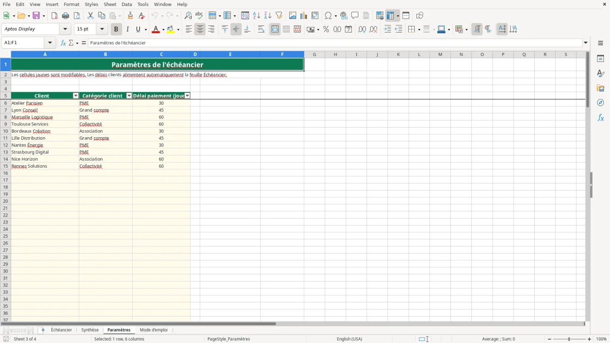Image resolution: width=610 pixels, height=343 pixels.
Task: Add a decimal place
Action: (x=362, y=29)
